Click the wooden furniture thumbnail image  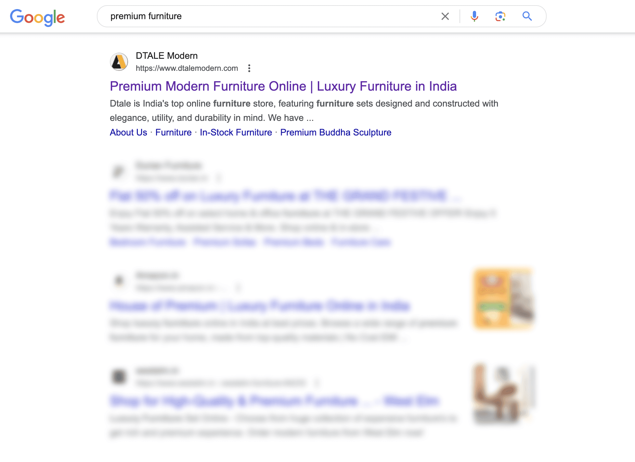(504, 393)
